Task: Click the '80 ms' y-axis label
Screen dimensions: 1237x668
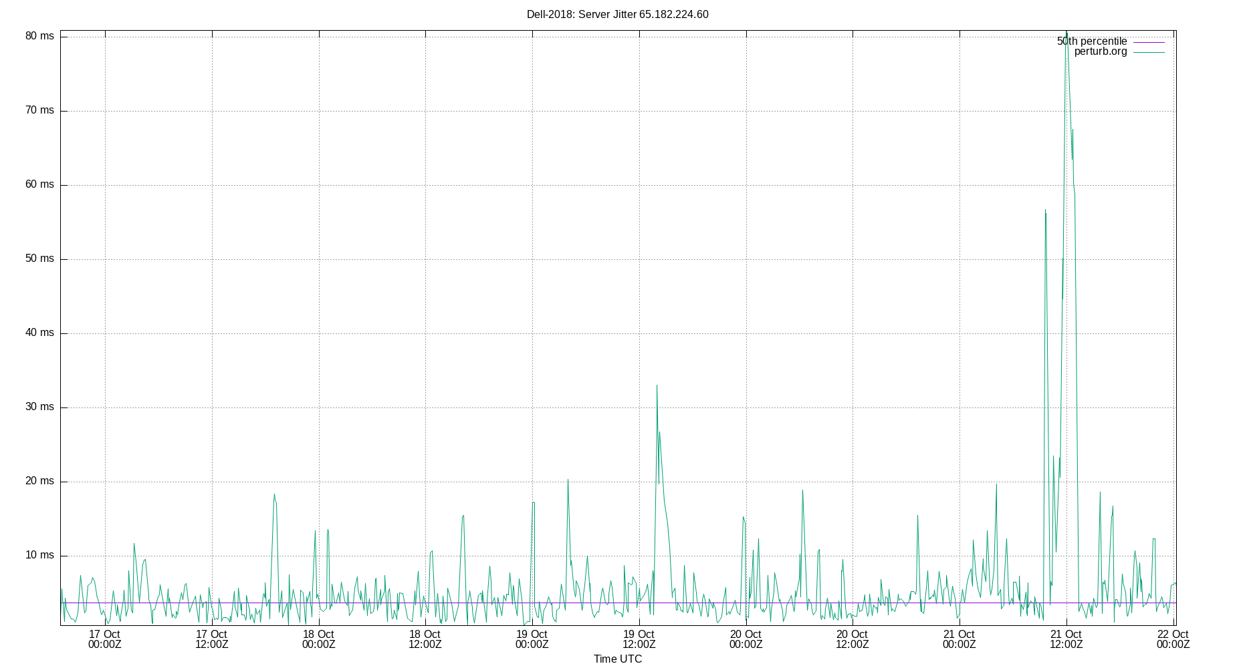Action: coord(39,36)
